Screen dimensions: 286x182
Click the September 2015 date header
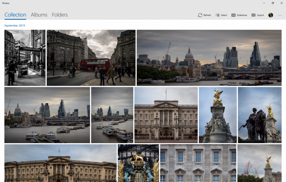tap(15, 25)
